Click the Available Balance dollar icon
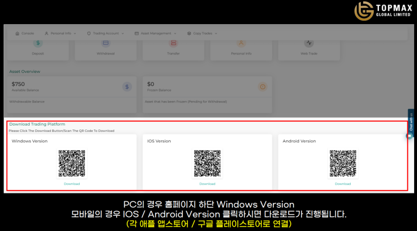 tap(127, 87)
